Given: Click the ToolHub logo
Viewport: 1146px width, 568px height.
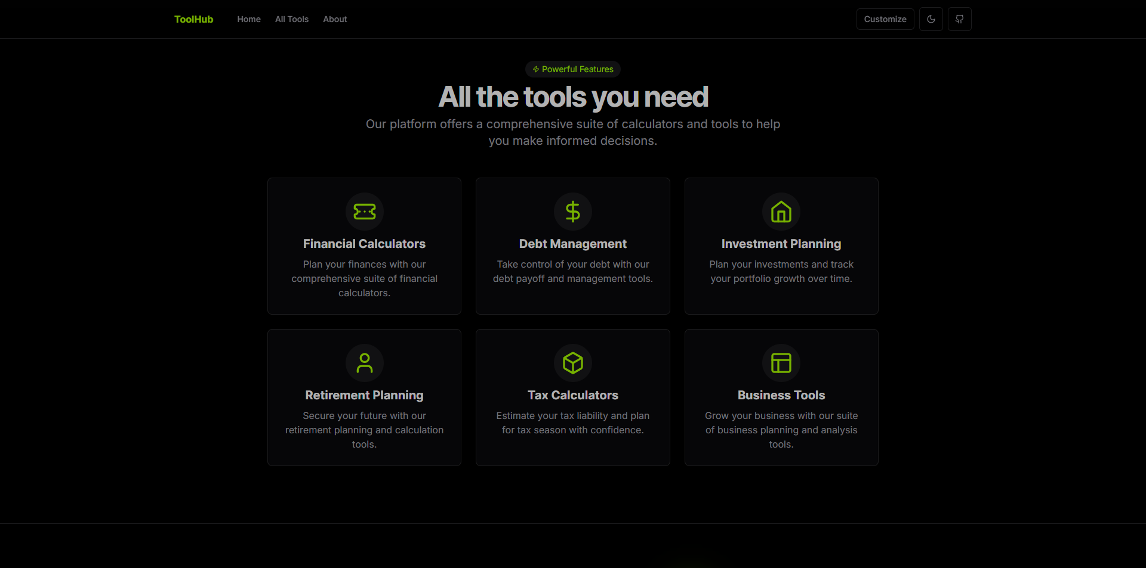Looking at the screenshot, I should 193,19.
